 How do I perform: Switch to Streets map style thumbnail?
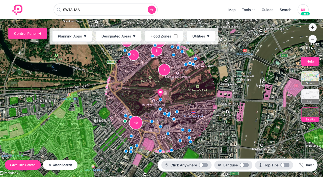(310, 78)
